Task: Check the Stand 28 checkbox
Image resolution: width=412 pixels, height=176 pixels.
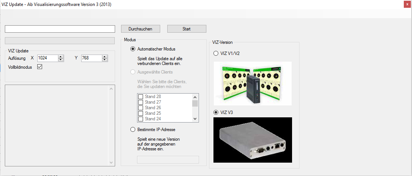Action: click(x=141, y=97)
